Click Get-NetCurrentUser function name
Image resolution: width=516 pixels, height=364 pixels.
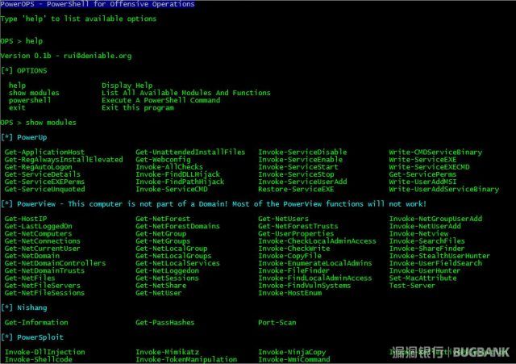click(42, 249)
